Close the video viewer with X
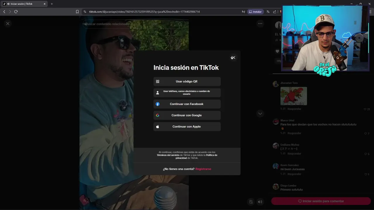The height and width of the screenshot is (210, 374). (x=8, y=24)
